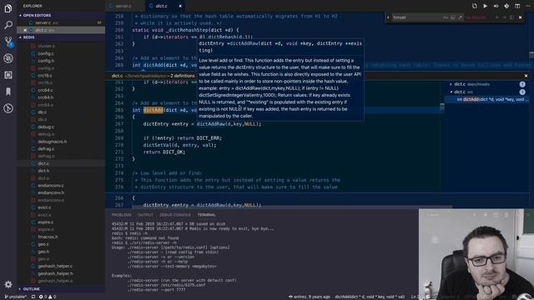Expand dict.c deps/hiredis in peek references
Image resolution: width=534 pixels, height=300 pixels.
point(451,84)
